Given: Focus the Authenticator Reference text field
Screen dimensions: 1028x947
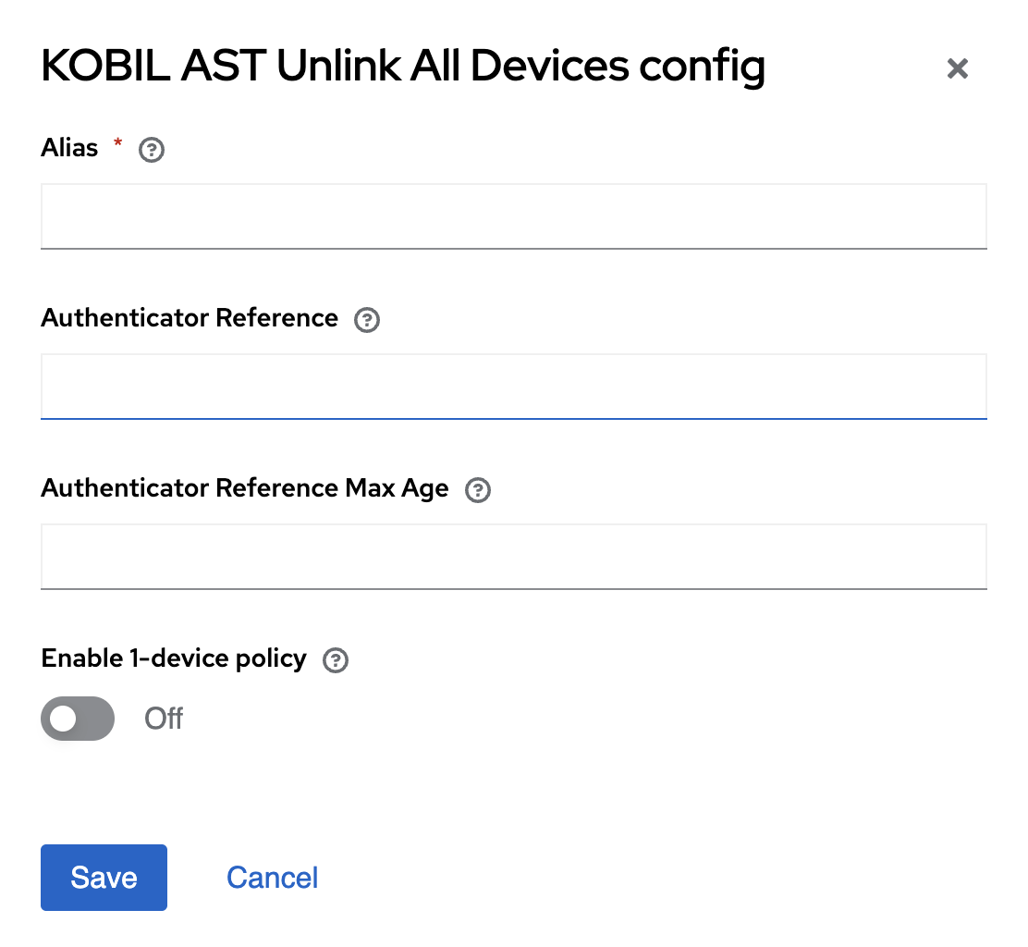Looking at the screenshot, I should [513, 386].
